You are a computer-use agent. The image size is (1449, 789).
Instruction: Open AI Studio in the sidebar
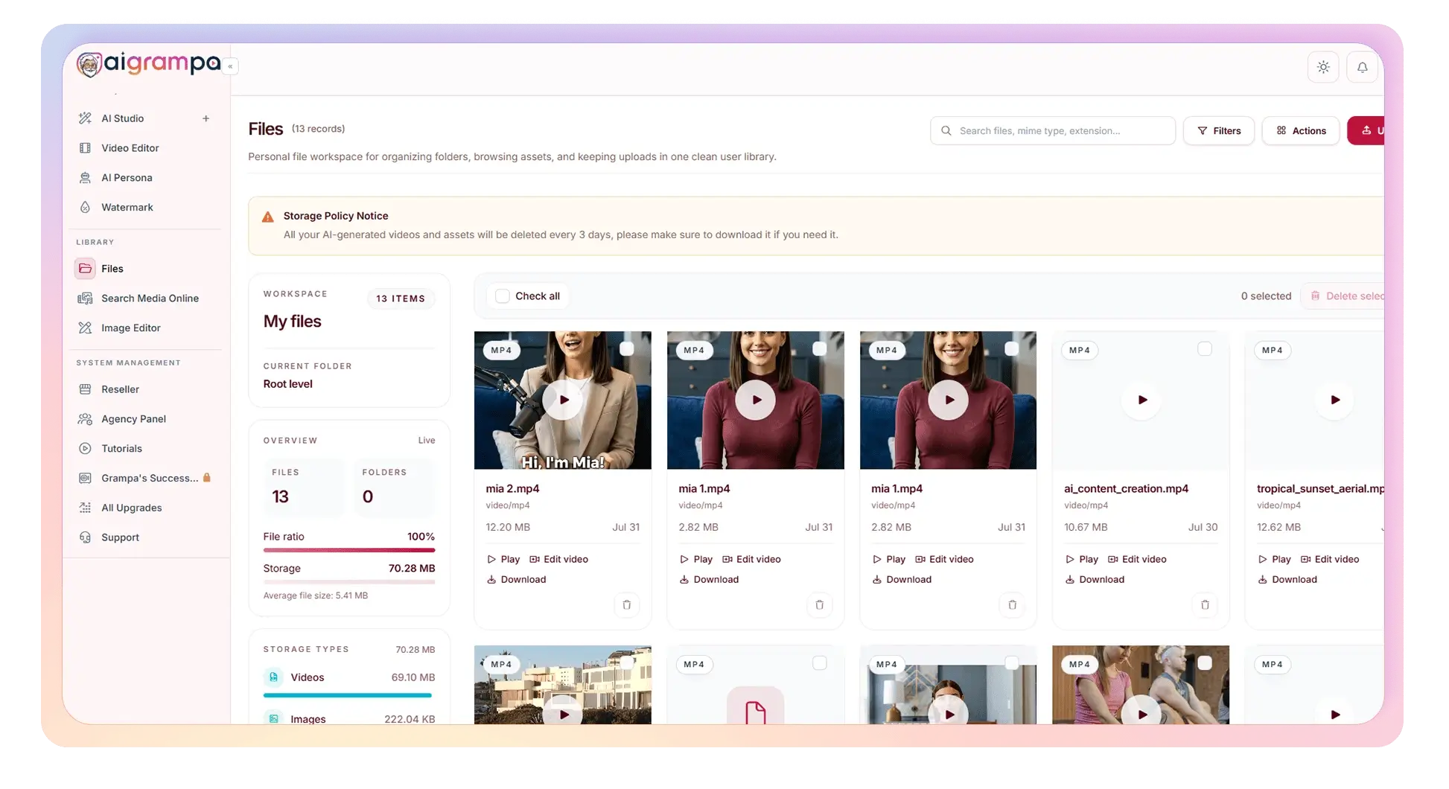[123, 118]
